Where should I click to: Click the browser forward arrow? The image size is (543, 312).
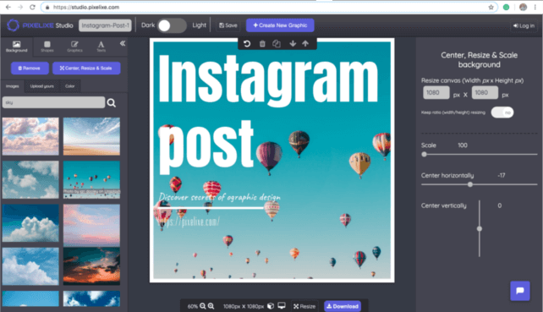pos(20,7)
